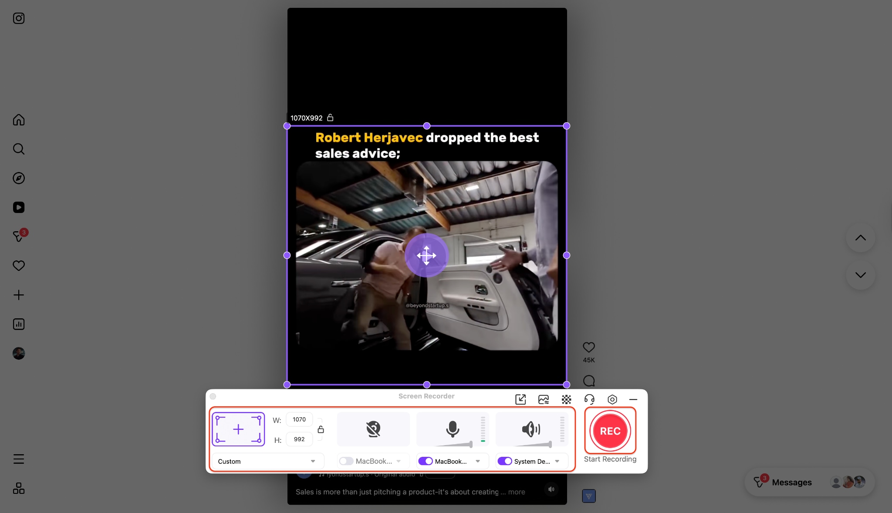Open the hamburger menu in the sidebar
Image resolution: width=892 pixels, height=513 pixels.
click(19, 459)
